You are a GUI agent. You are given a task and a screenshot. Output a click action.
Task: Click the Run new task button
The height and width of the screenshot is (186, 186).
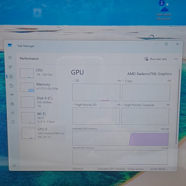[x=156, y=59]
